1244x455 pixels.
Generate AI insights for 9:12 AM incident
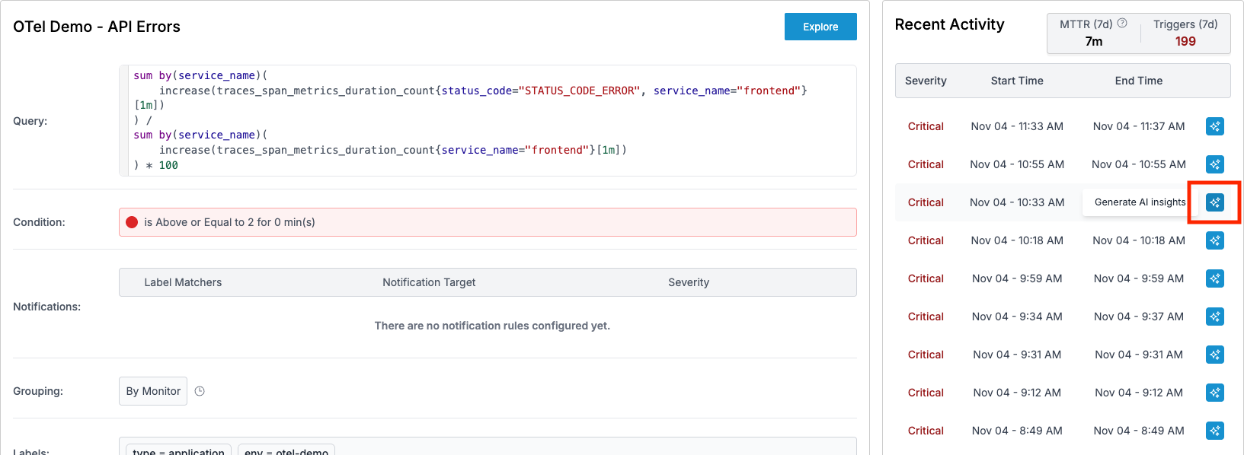(x=1215, y=393)
